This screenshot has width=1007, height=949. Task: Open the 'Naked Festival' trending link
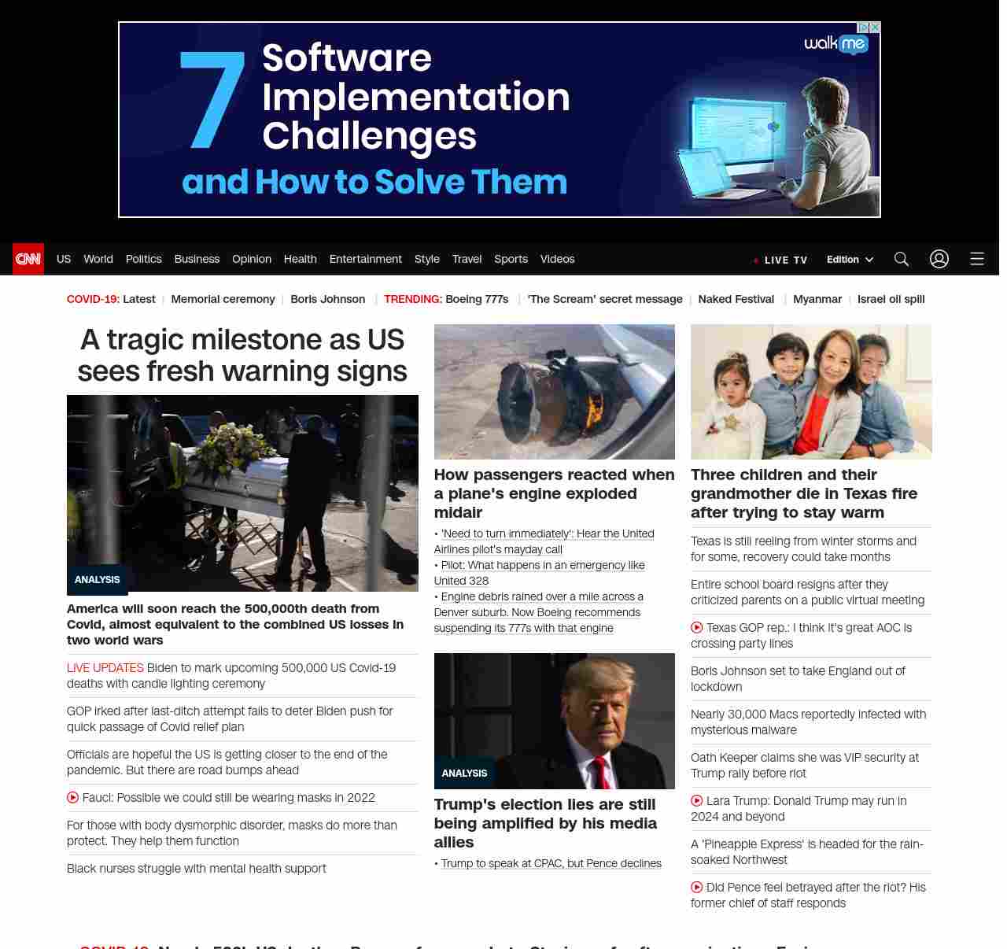[736, 299]
